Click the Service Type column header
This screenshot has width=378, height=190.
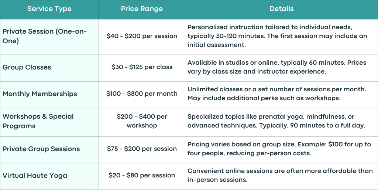49,9
